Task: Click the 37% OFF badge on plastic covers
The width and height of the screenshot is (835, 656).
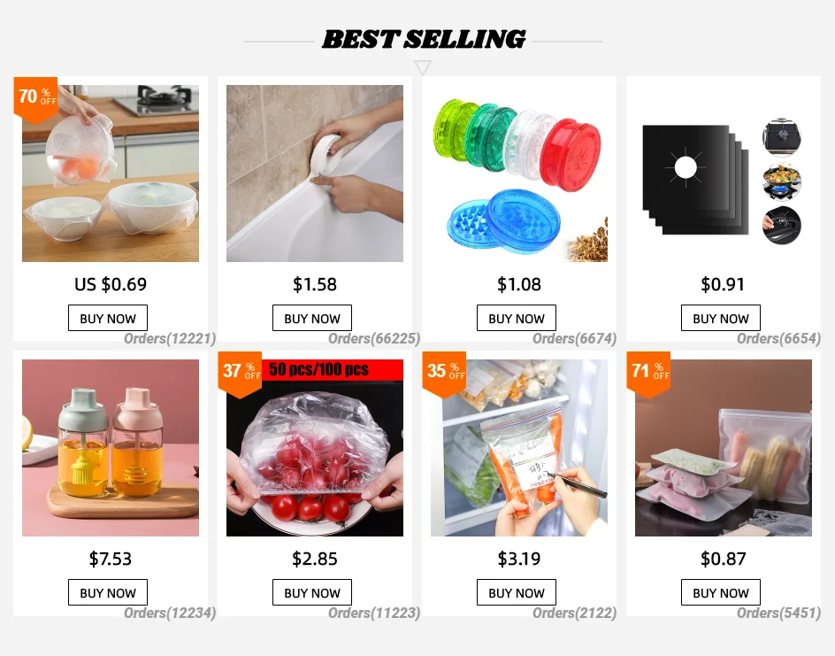Action: [x=240, y=373]
